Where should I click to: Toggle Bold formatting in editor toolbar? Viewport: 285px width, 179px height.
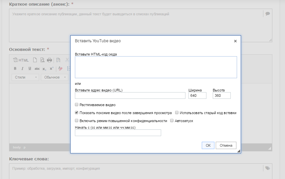coord(15,69)
